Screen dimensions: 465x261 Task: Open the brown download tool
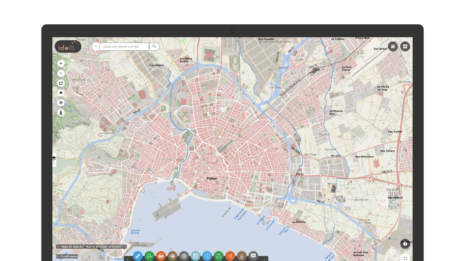click(242, 256)
